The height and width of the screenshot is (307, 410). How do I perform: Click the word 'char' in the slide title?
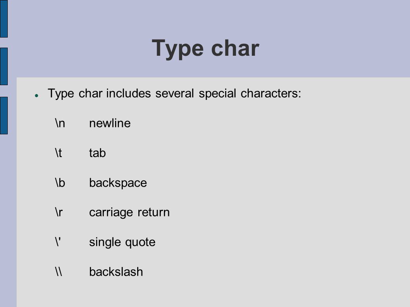[x=235, y=49]
